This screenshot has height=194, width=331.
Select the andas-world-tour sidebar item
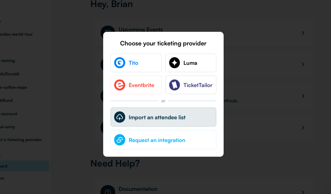pyautogui.click(x=16, y=34)
